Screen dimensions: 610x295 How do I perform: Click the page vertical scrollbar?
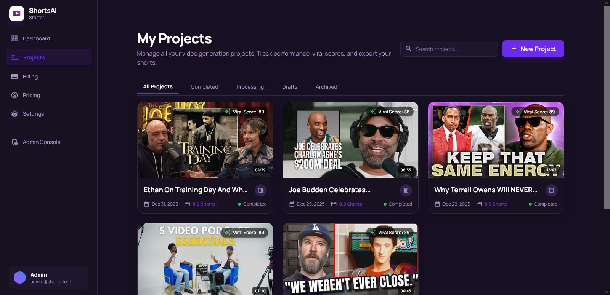(x=607, y=108)
